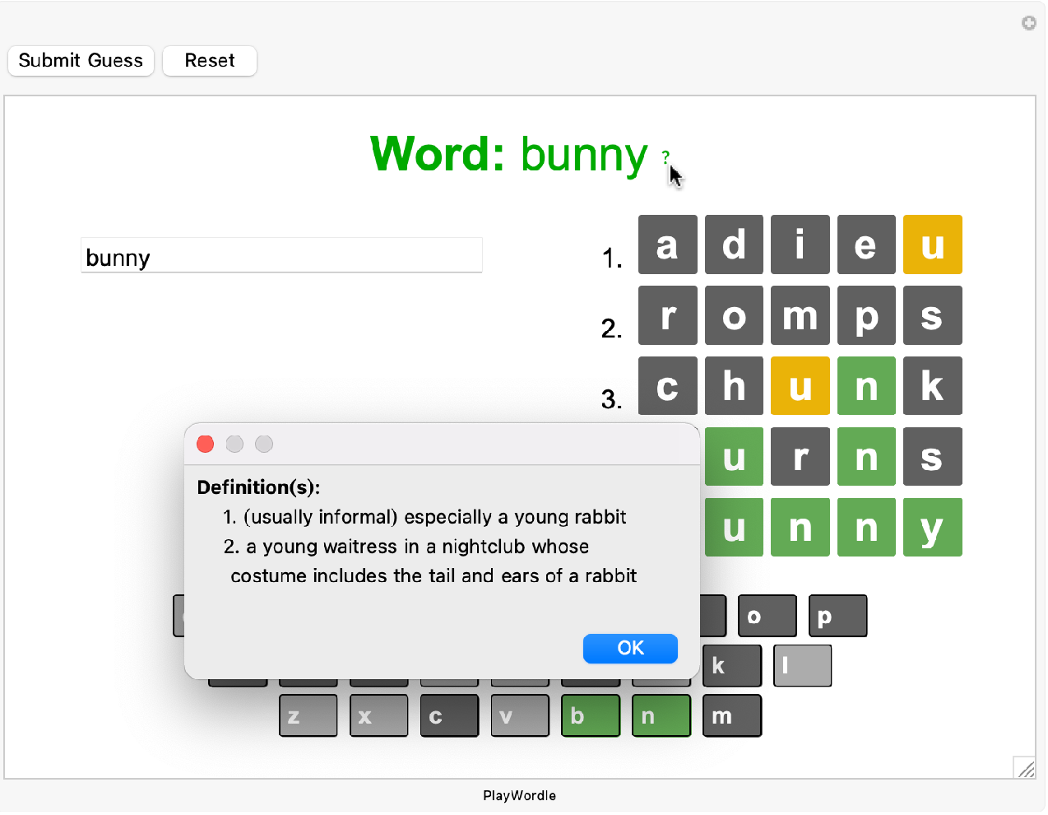
Task: Hit the 'x' key on on-screen keyboard
Action: [x=378, y=716]
